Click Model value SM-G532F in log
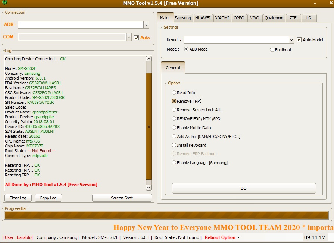The height and width of the screenshot is (243, 334). [x=27, y=68]
